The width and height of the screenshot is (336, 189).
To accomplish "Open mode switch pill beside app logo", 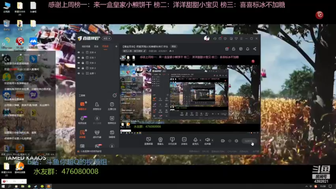I will (x=107, y=38).
